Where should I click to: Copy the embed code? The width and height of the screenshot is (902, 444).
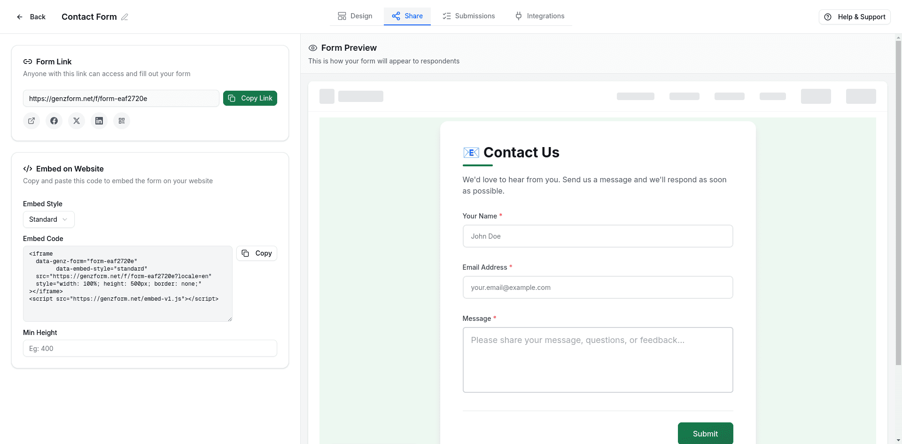(x=257, y=253)
